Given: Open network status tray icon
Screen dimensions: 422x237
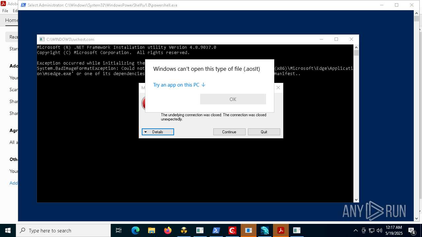Looking at the screenshot, I should 372,230.
